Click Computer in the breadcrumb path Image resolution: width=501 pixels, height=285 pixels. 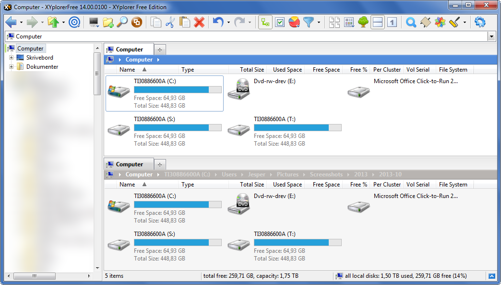tap(139, 60)
